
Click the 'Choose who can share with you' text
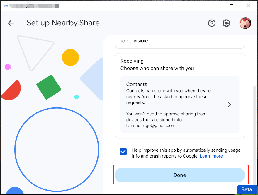coord(157,68)
